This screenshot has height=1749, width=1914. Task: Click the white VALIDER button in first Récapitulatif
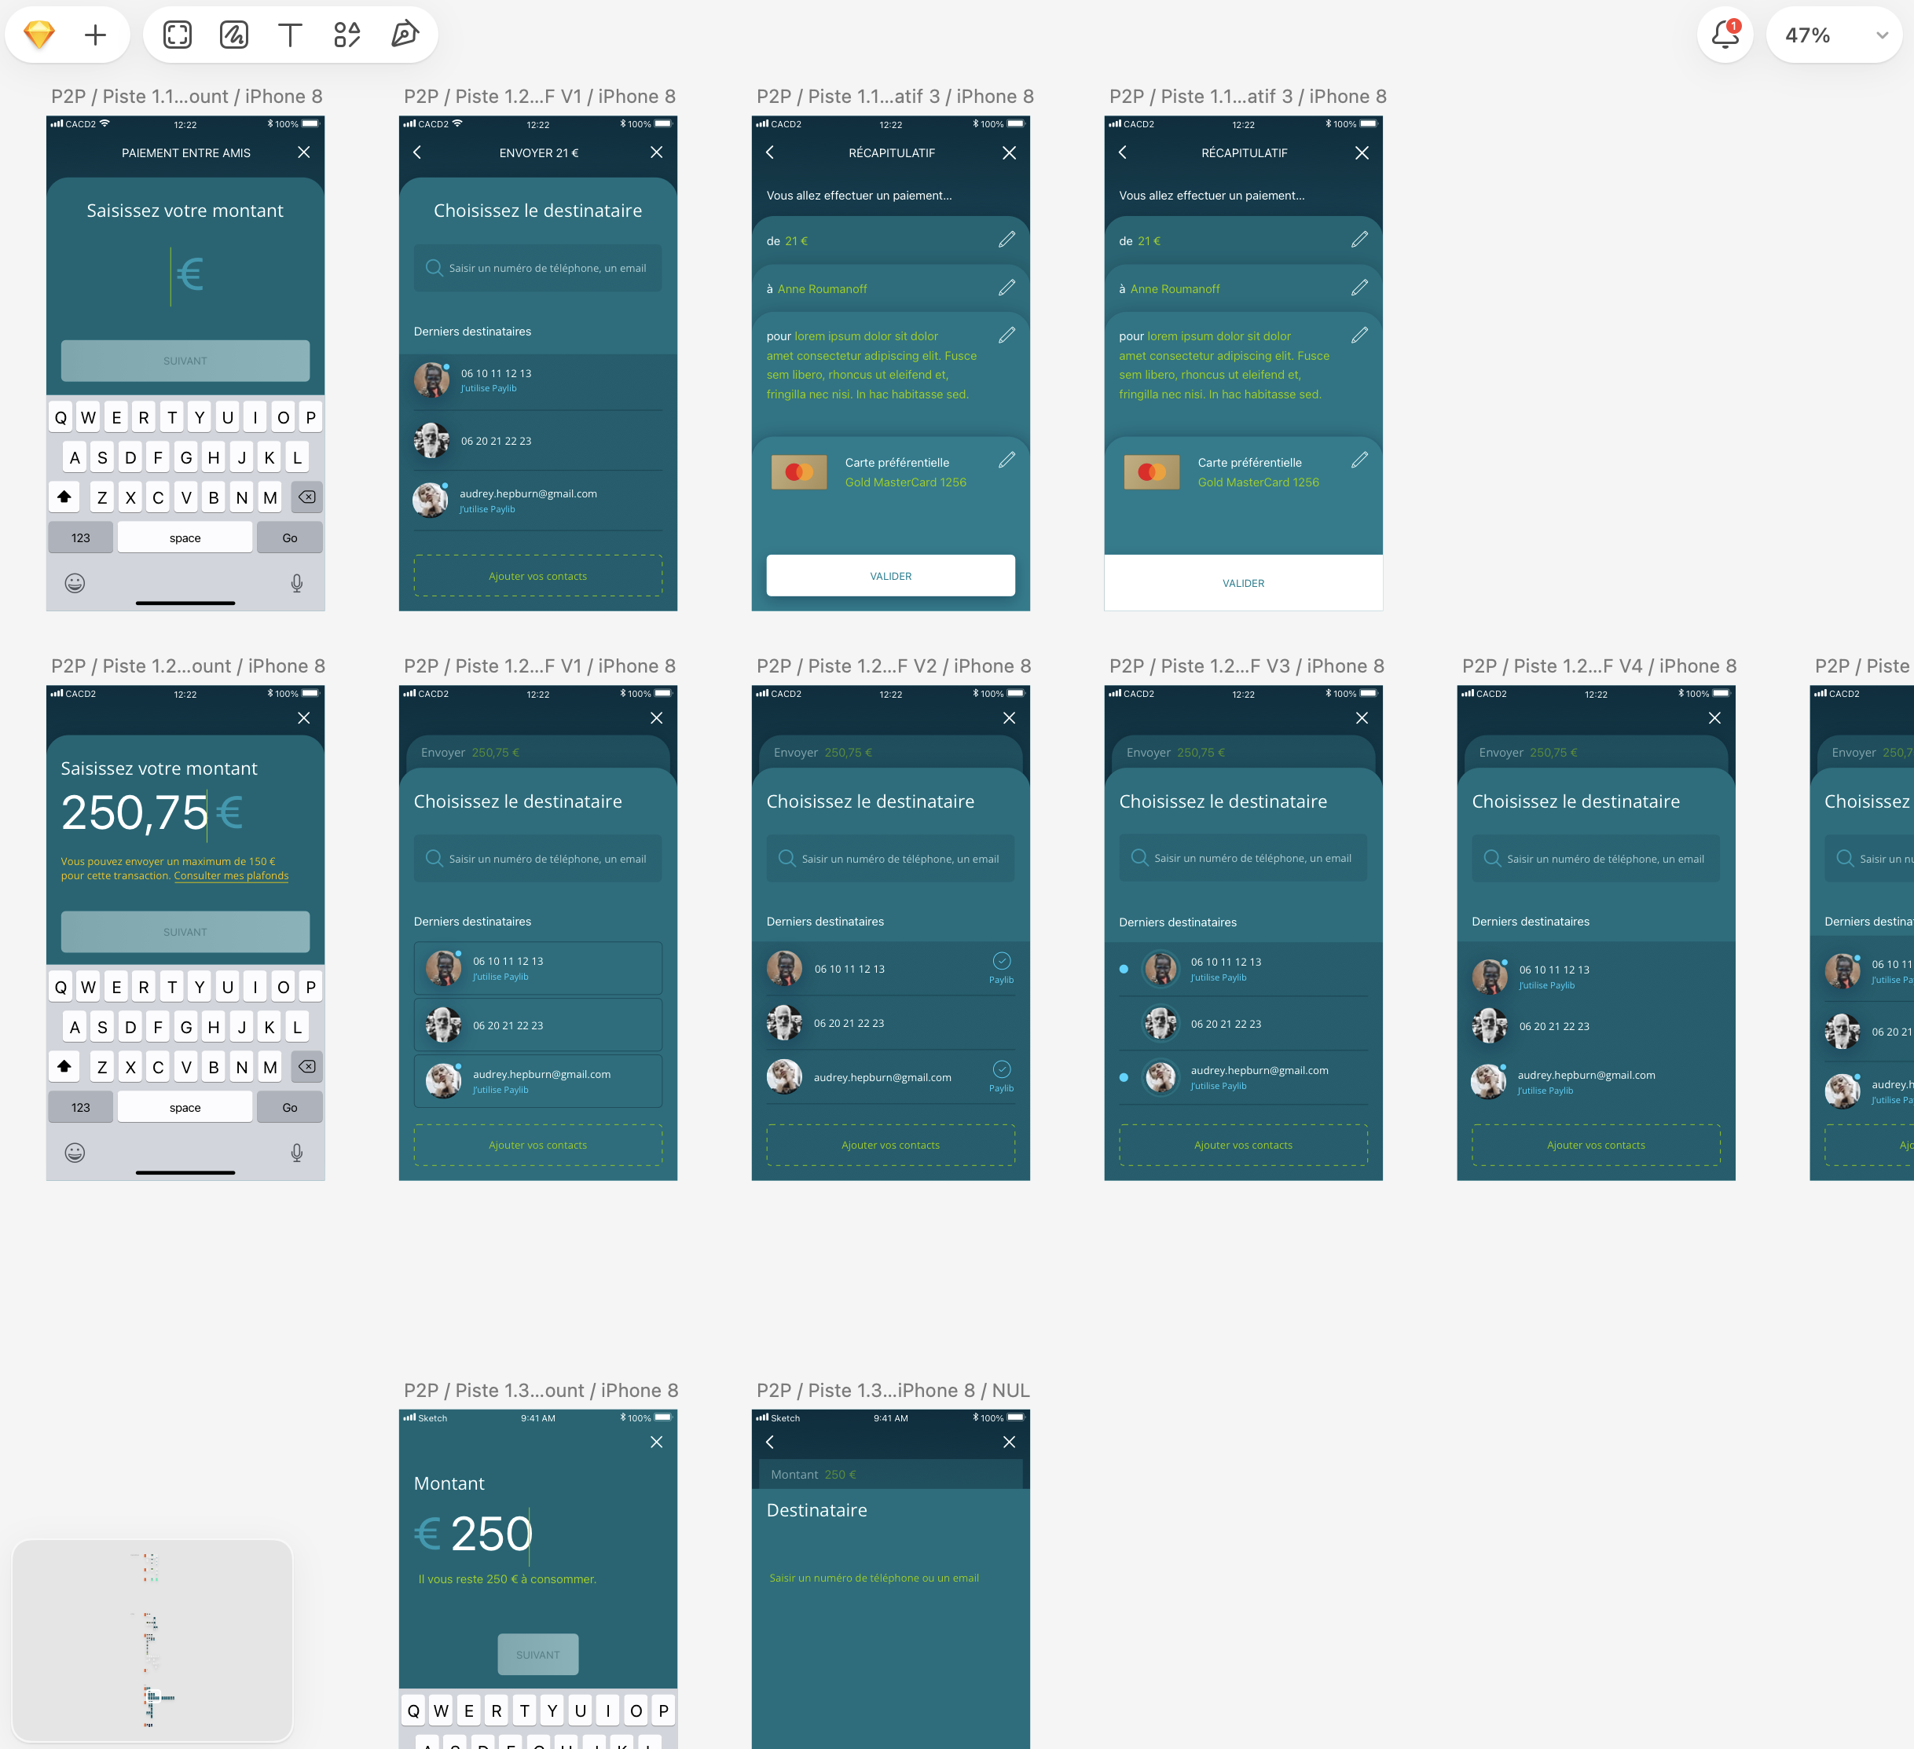[890, 575]
